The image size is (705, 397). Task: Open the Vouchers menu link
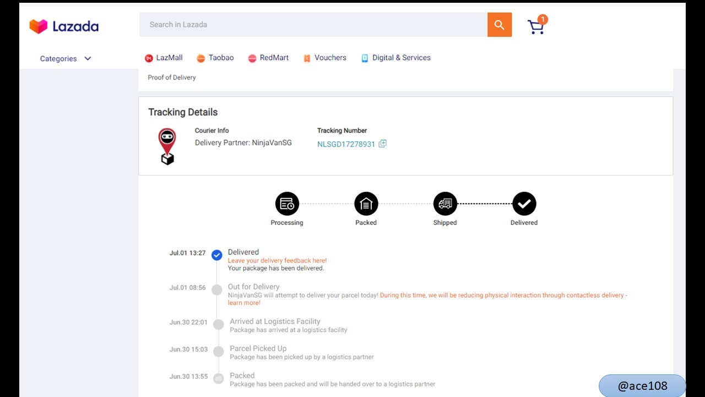pyautogui.click(x=330, y=57)
